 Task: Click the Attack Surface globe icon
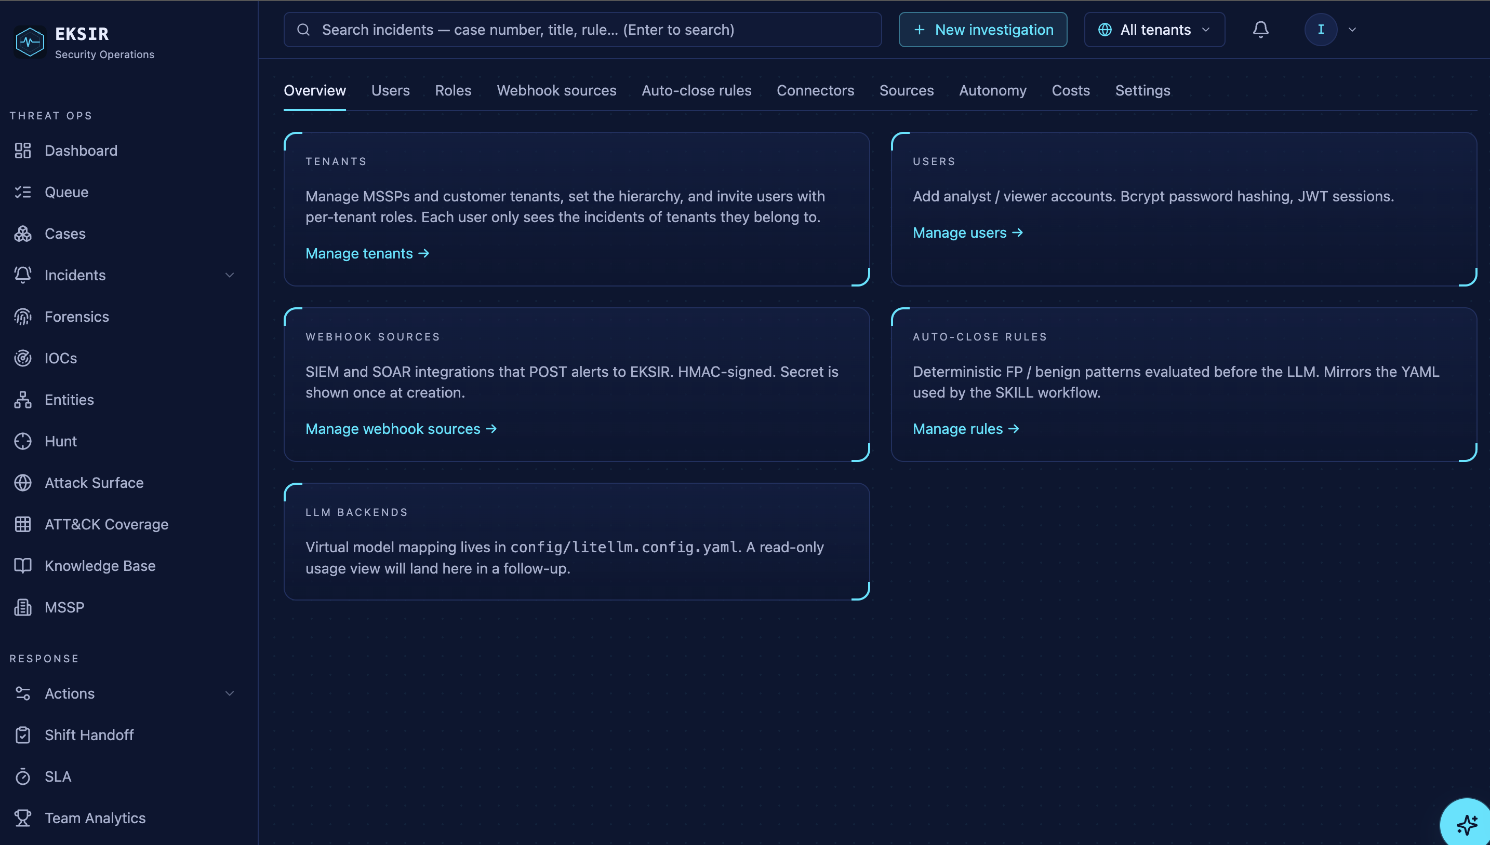(23, 483)
